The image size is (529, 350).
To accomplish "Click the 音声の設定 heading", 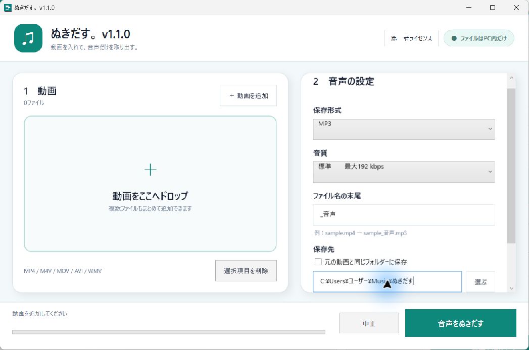I will pos(351,81).
